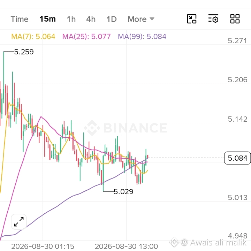
Task: Click the 5.142 price axis label
Action: coord(237,119)
